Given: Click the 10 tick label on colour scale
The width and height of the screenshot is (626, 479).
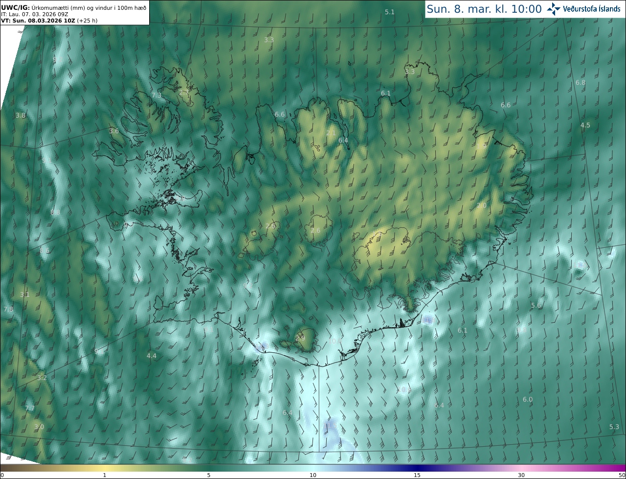Looking at the screenshot, I should point(313,475).
